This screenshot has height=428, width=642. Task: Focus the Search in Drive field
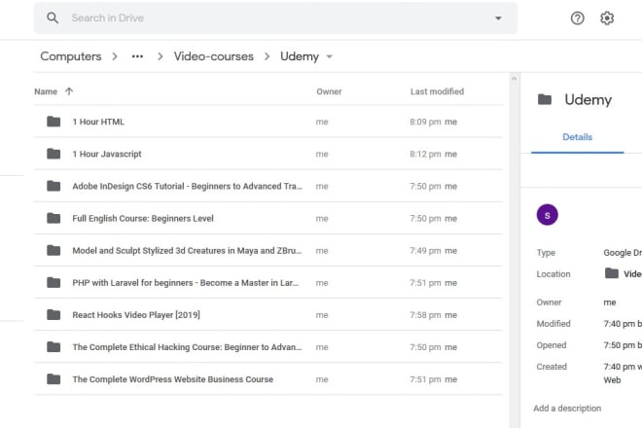(x=275, y=18)
